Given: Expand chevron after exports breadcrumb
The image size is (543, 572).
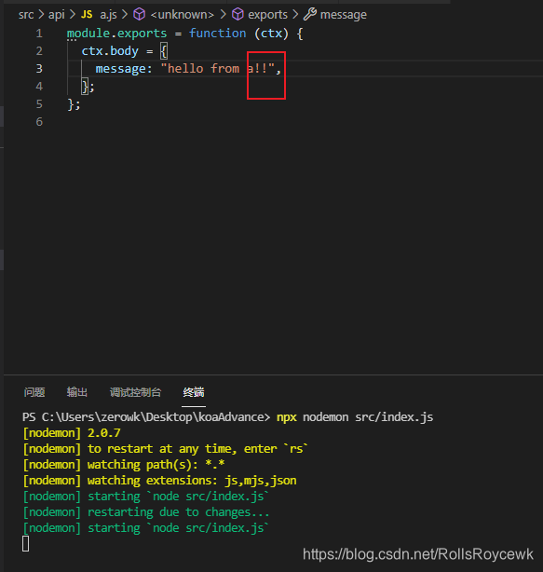Looking at the screenshot, I should (x=295, y=15).
